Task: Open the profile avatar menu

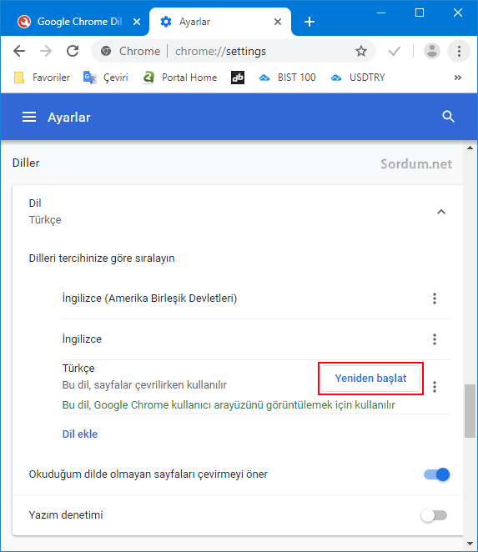Action: tap(432, 51)
